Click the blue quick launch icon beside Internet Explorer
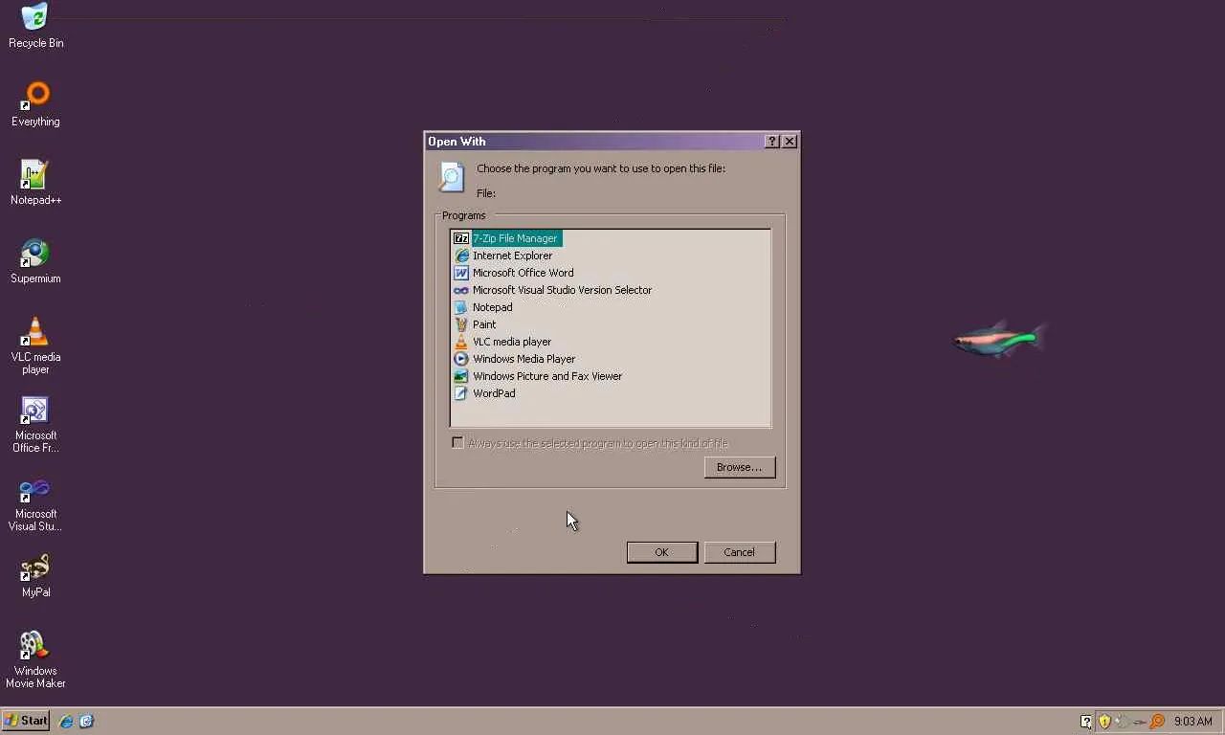The image size is (1225, 735). [x=86, y=721]
